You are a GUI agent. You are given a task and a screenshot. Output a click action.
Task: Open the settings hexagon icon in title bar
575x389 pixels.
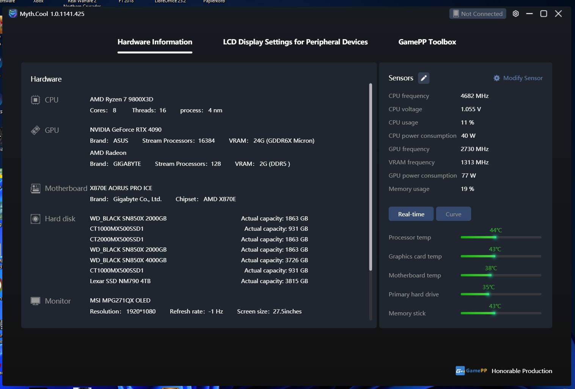point(516,14)
